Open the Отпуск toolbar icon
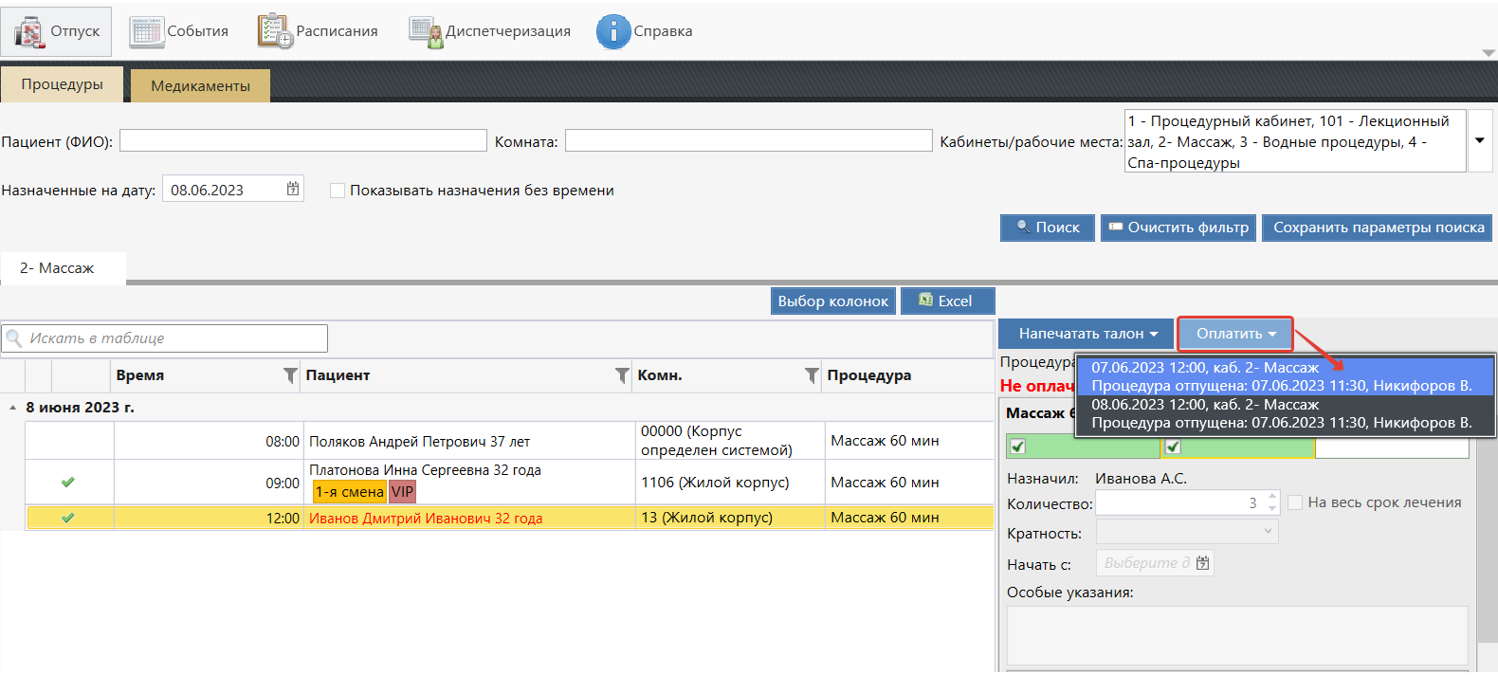 pyautogui.click(x=29, y=31)
